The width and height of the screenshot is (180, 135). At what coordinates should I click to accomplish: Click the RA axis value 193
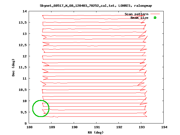[x=142, y=127]
